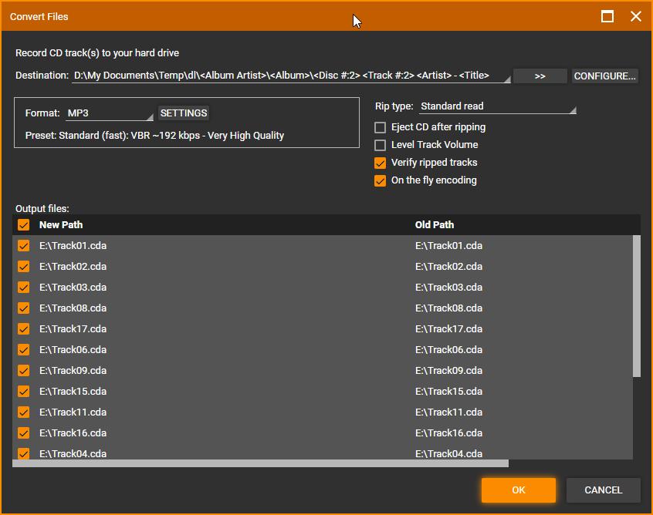Viewport: 653px width, 515px height.
Task: Enable Eject CD after ripping
Action: click(381, 127)
